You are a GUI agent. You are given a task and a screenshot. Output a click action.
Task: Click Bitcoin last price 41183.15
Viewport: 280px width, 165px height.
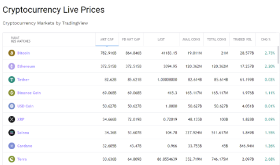coord(169,53)
